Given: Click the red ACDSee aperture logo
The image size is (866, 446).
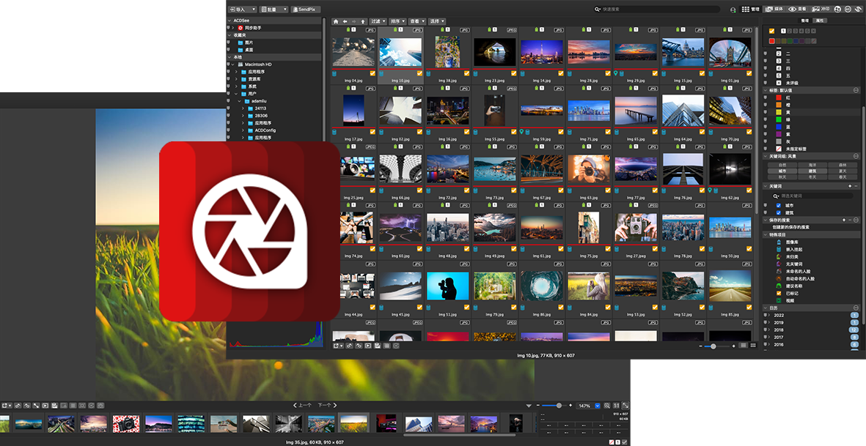Looking at the screenshot, I should tap(249, 231).
